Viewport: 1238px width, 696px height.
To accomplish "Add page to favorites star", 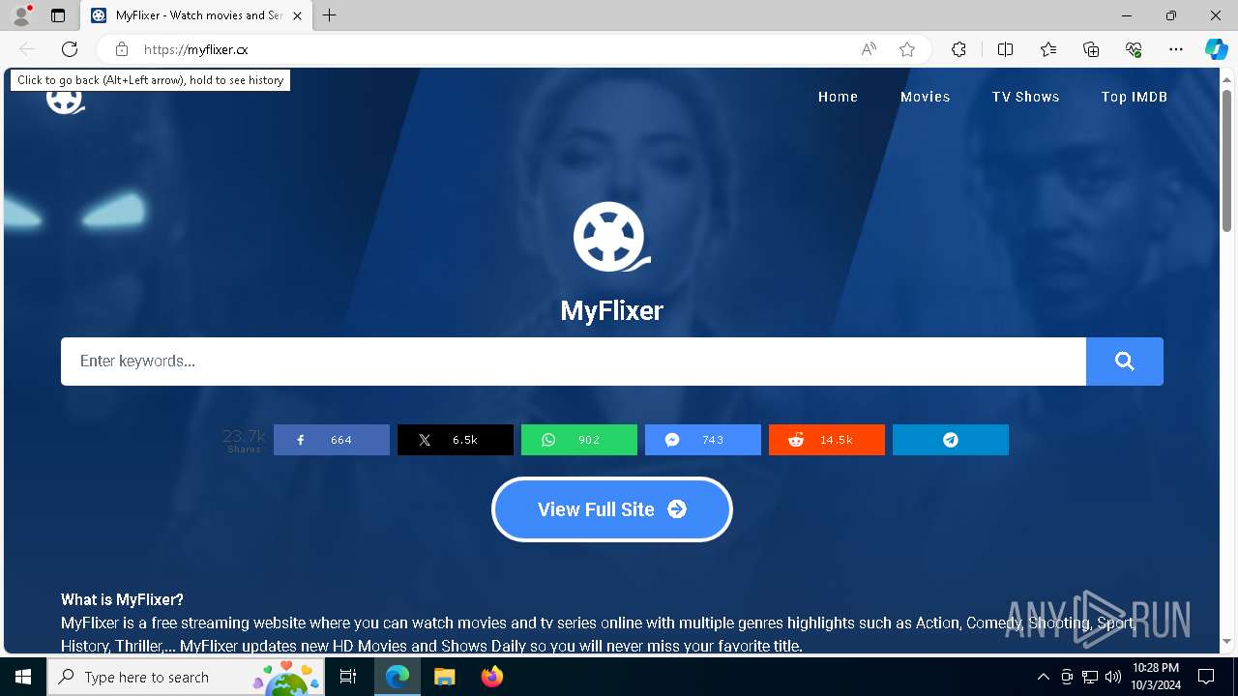I will pos(907,49).
